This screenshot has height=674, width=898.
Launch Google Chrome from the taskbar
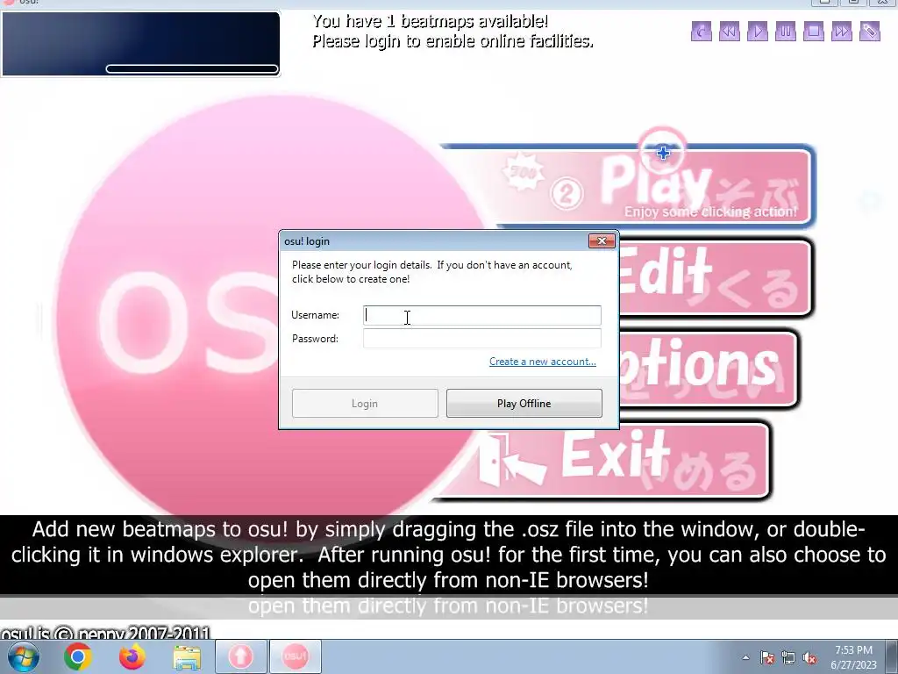click(78, 656)
